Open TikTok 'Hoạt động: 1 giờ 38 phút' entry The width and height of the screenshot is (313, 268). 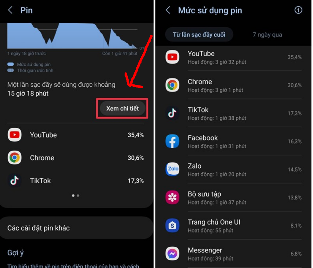233,113
